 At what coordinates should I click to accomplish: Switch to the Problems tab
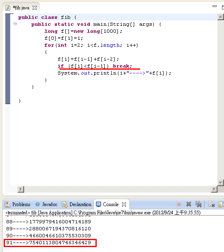18,204
